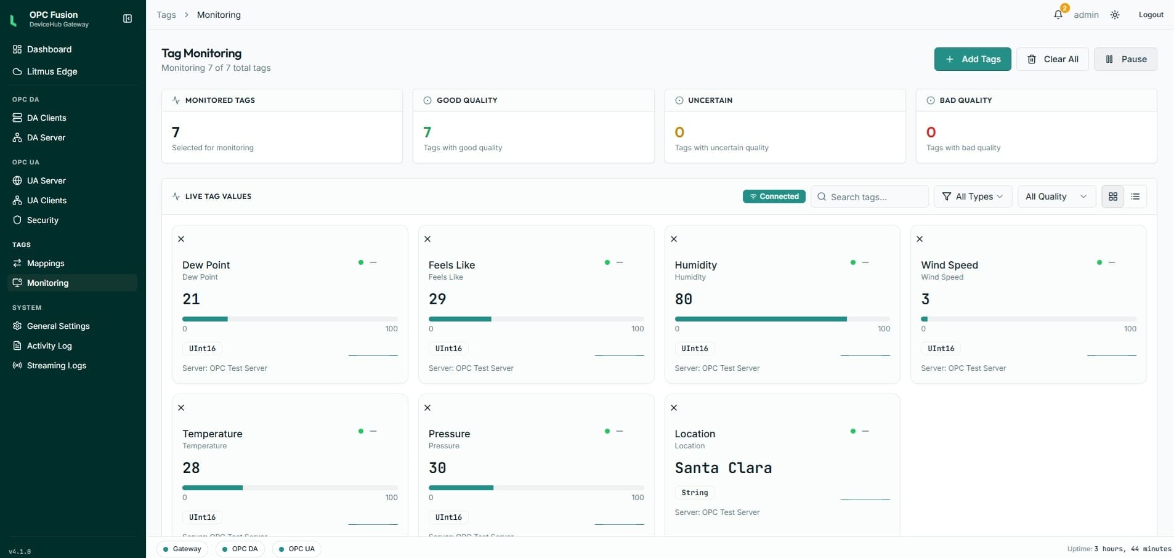
Task: Click the Monitored Tags summary card
Action: pyautogui.click(x=282, y=126)
